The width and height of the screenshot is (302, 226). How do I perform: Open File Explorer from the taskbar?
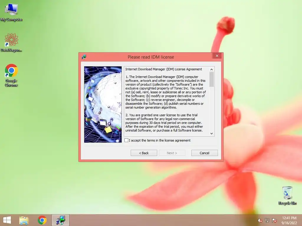click(24, 220)
